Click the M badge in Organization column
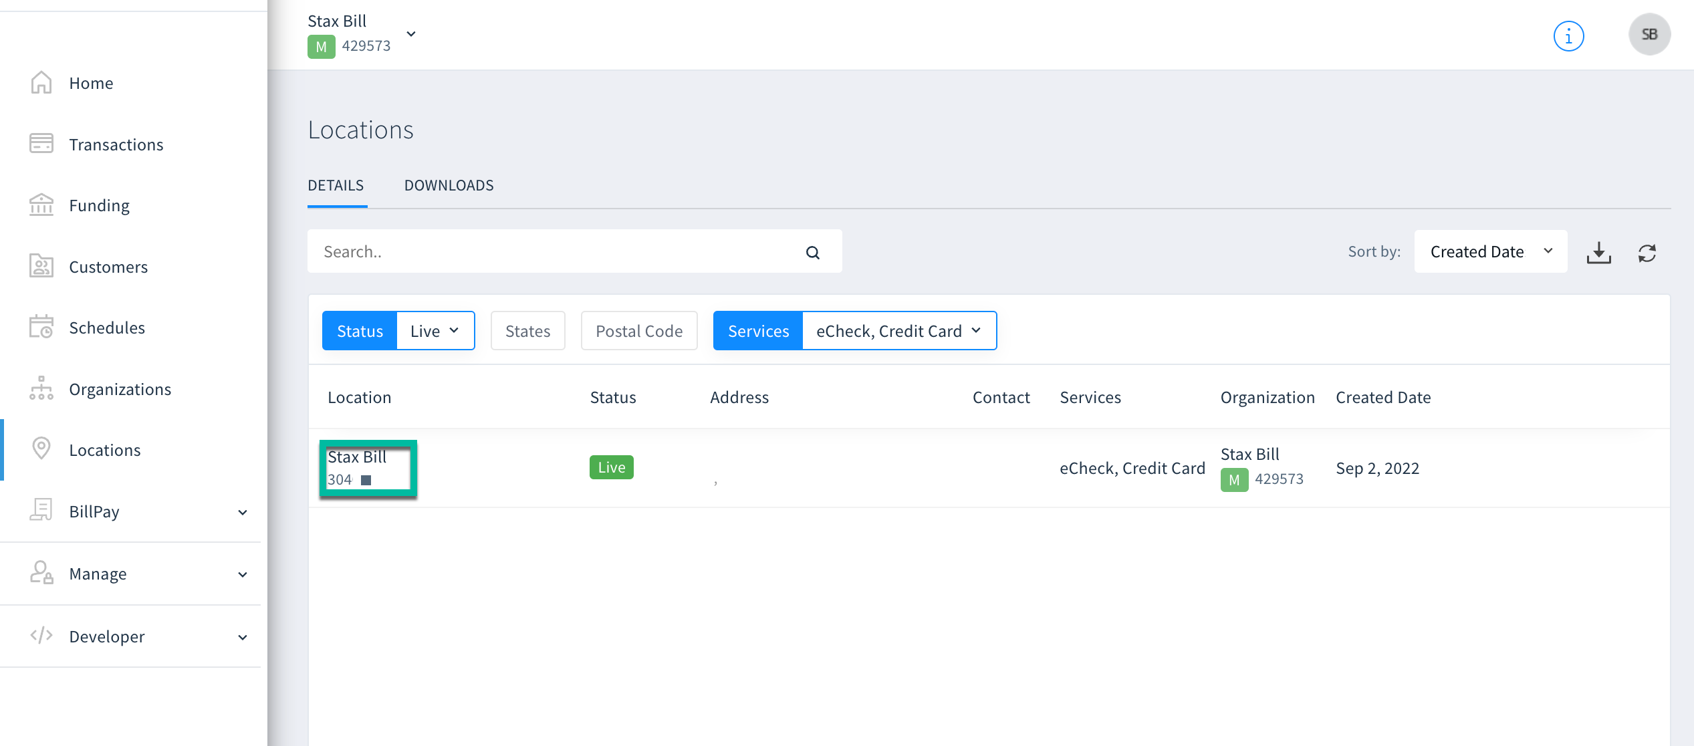Screen dimensions: 1694x746 (x=1234, y=479)
